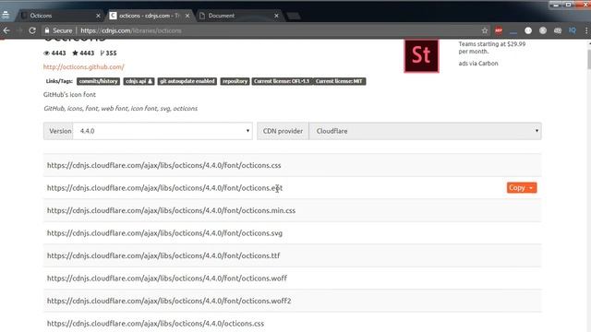Viewport: 591px width, 332px height.
Task: Open the ads via Carbon link
Action: click(x=478, y=64)
